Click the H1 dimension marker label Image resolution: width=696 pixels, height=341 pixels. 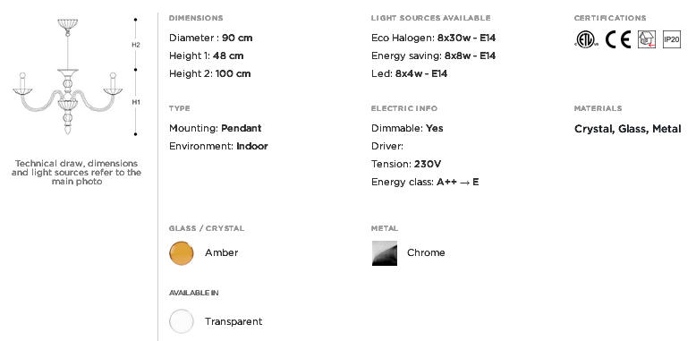click(x=136, y=102)
